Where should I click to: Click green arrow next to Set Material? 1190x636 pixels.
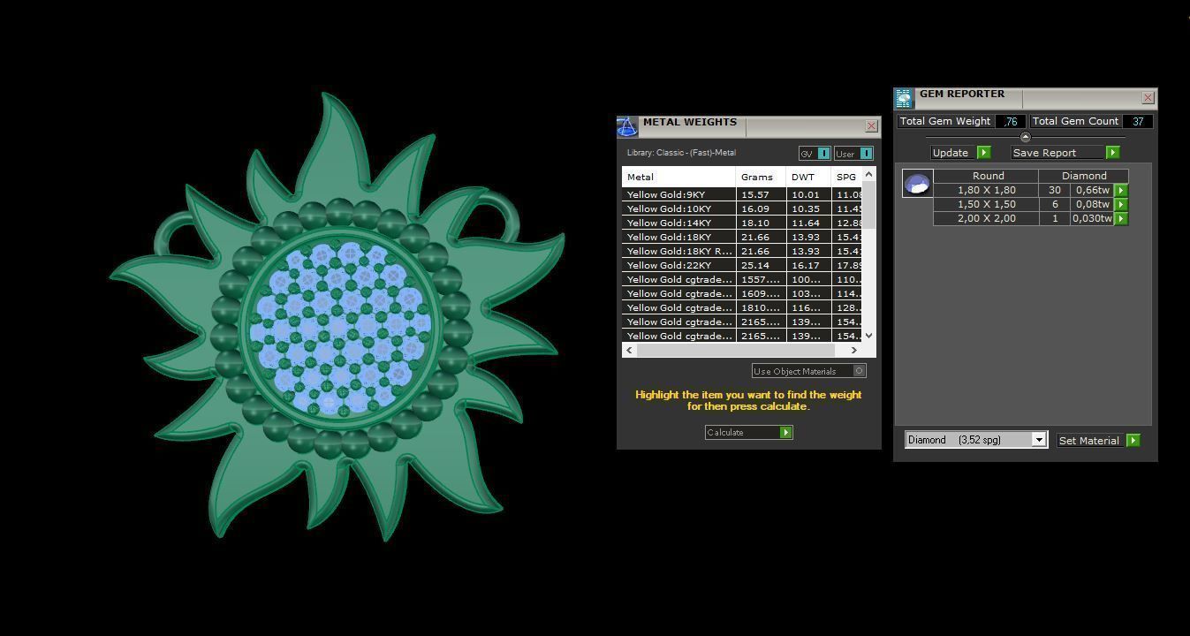coord(1133,440)
